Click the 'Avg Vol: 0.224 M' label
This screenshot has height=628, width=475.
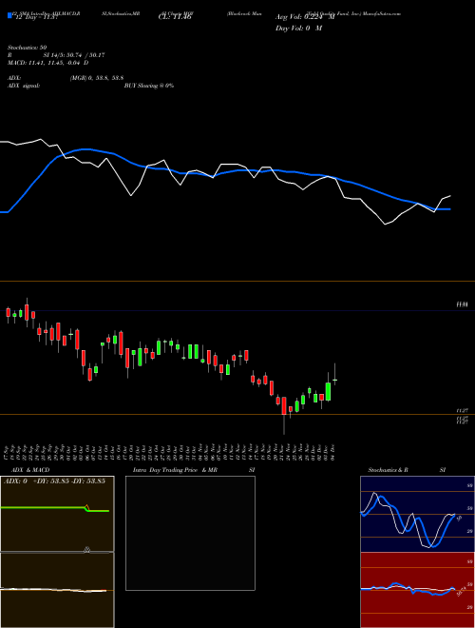tap(305, 17)
